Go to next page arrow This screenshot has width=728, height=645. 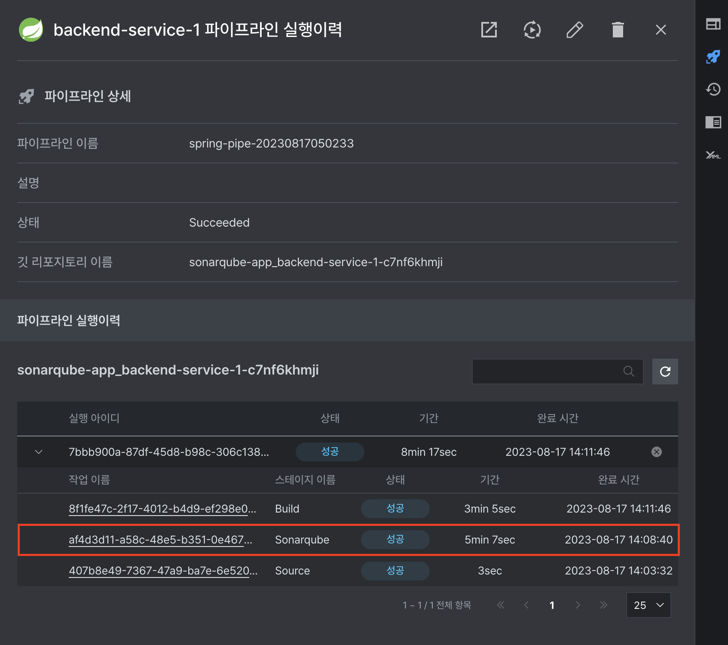[578, 605]
